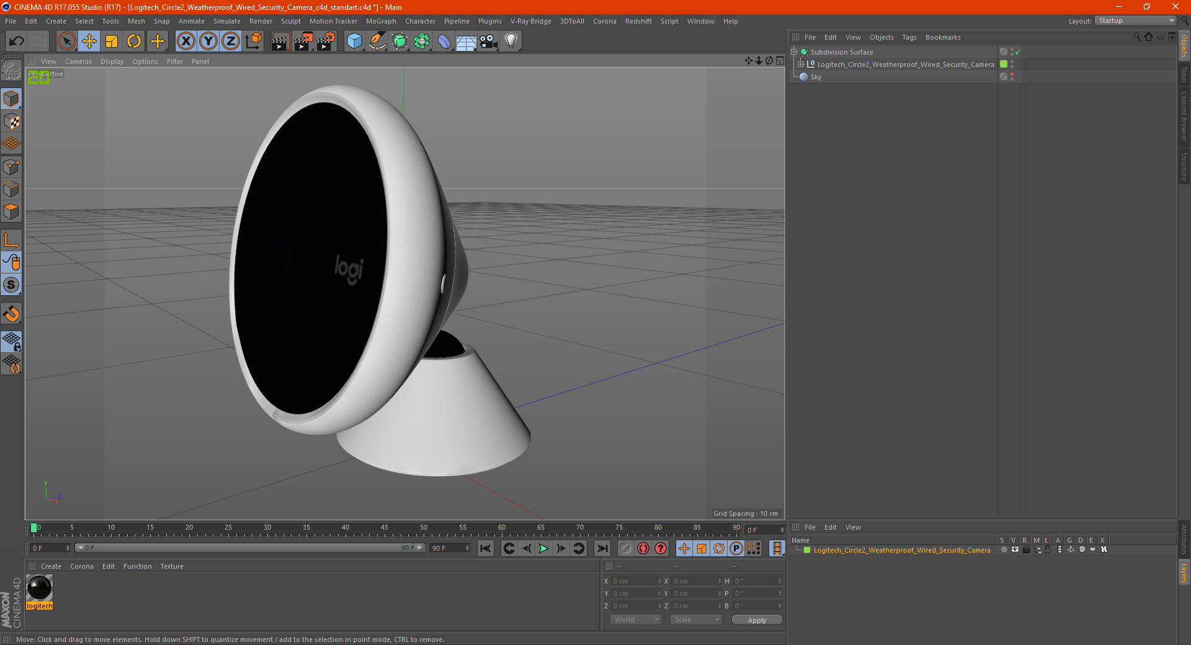This screenshot has width=1191, height=645.
Task: Select Polygons mode in left sidebar
Action: pyautogui.click(x=11, y=211)
